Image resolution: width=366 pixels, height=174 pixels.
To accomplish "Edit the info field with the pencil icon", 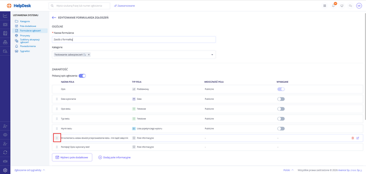I will click(357, 138).
